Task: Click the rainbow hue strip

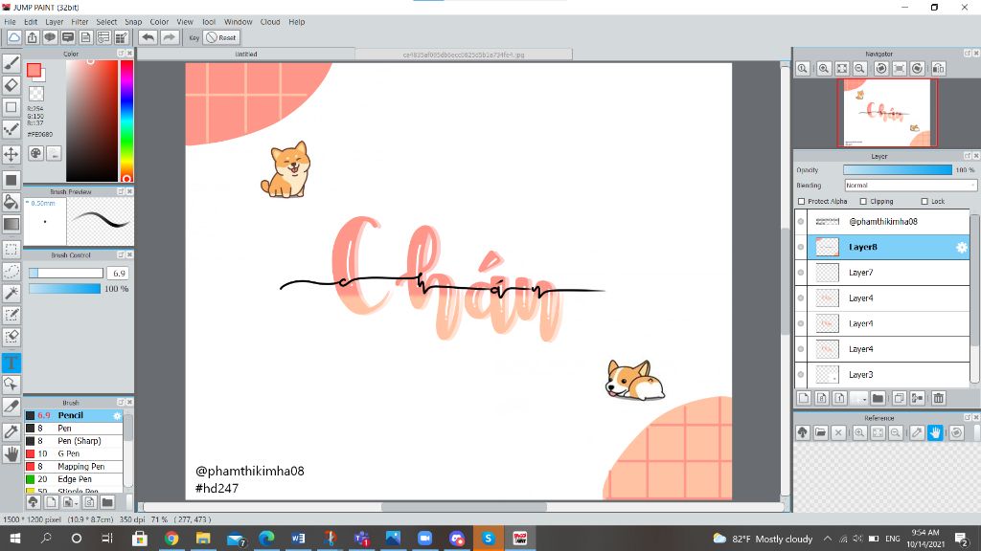Action: click(x=126, y=121)
